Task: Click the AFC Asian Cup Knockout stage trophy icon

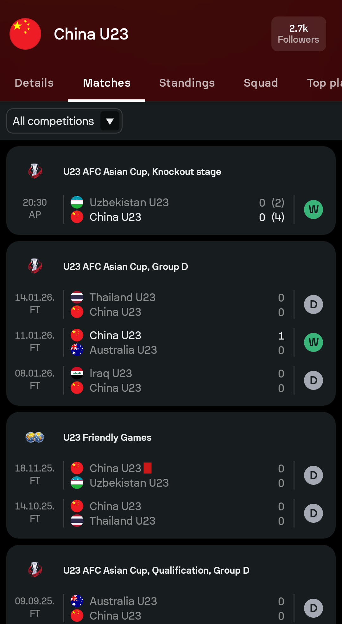Action: (x=35, y=171)
